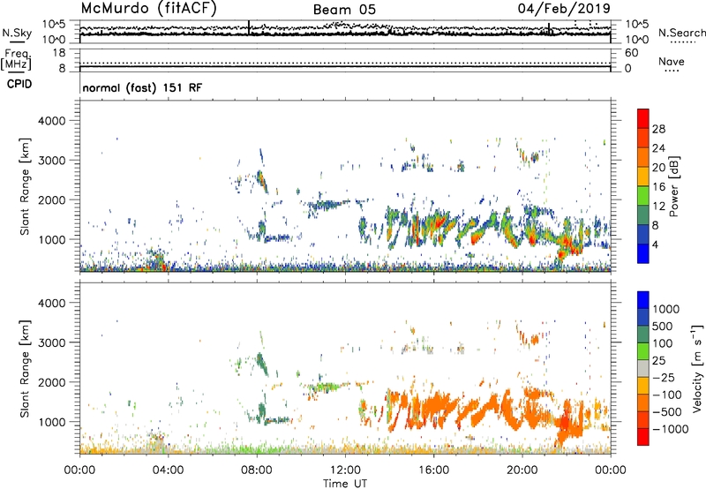Pick the red top segment of Power colorbar
Viewport: 706px width, 489px height.
643,119
